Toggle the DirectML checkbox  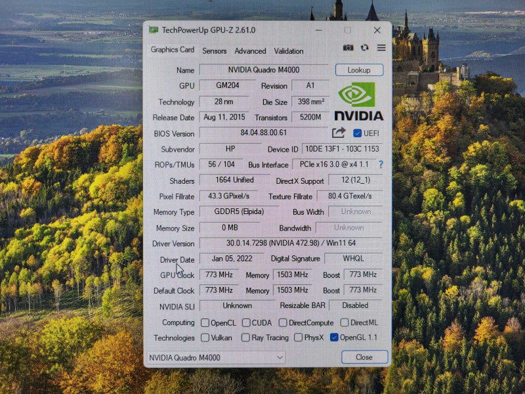point(344,322)
